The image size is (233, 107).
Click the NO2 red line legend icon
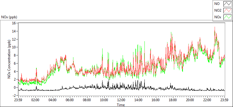[227, 11]
